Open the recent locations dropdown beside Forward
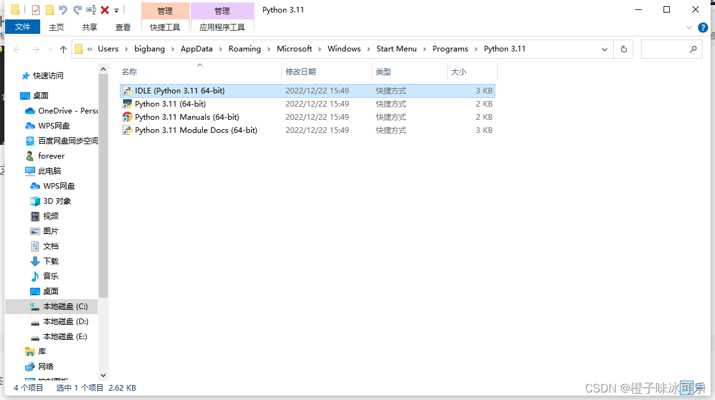Image resolution: width=715 pixels, height=400 pixels. 50,49
